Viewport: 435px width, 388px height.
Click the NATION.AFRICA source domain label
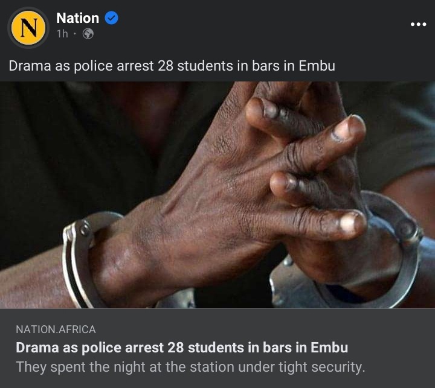(x=56, y=329)
